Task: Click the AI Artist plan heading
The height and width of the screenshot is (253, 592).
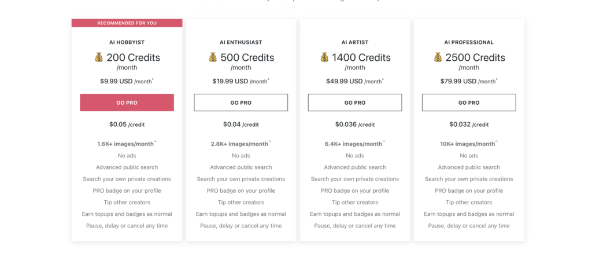Action: [355, 42]
